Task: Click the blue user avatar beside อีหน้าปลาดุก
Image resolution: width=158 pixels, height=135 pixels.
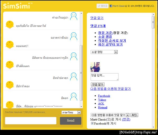Action: pyautogui.click(x=74, y=77)
